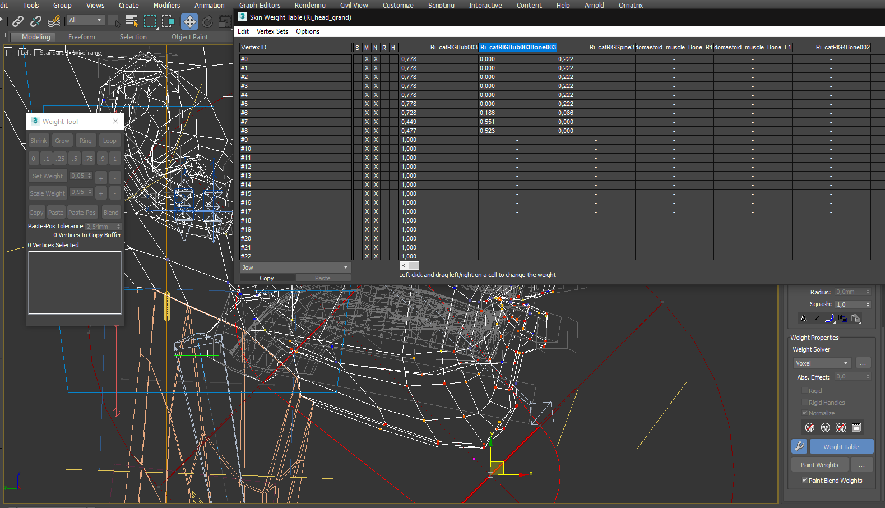
Task: Open the Vertex Sets menu
Action: pos(272,31)
